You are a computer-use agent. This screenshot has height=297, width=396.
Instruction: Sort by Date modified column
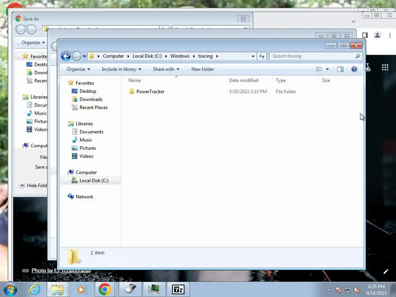[x=250, y=80]
